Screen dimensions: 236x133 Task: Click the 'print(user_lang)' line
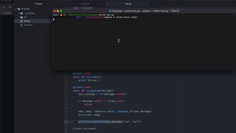coord(89,115)
